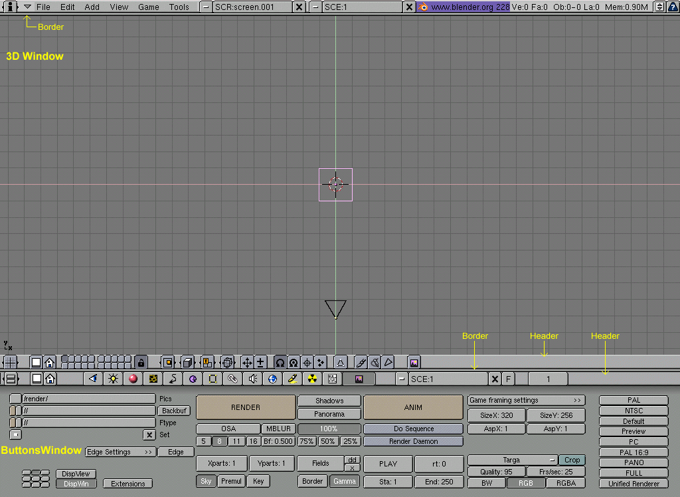Open the Lamp buttons sun icon
The width and height of the screenshot is (680, 497).
click(x=113, y=379)
